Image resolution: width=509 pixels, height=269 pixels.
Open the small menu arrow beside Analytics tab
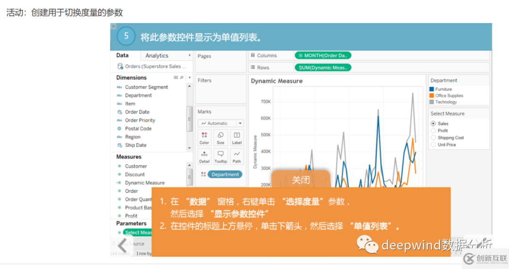point(189,56)
